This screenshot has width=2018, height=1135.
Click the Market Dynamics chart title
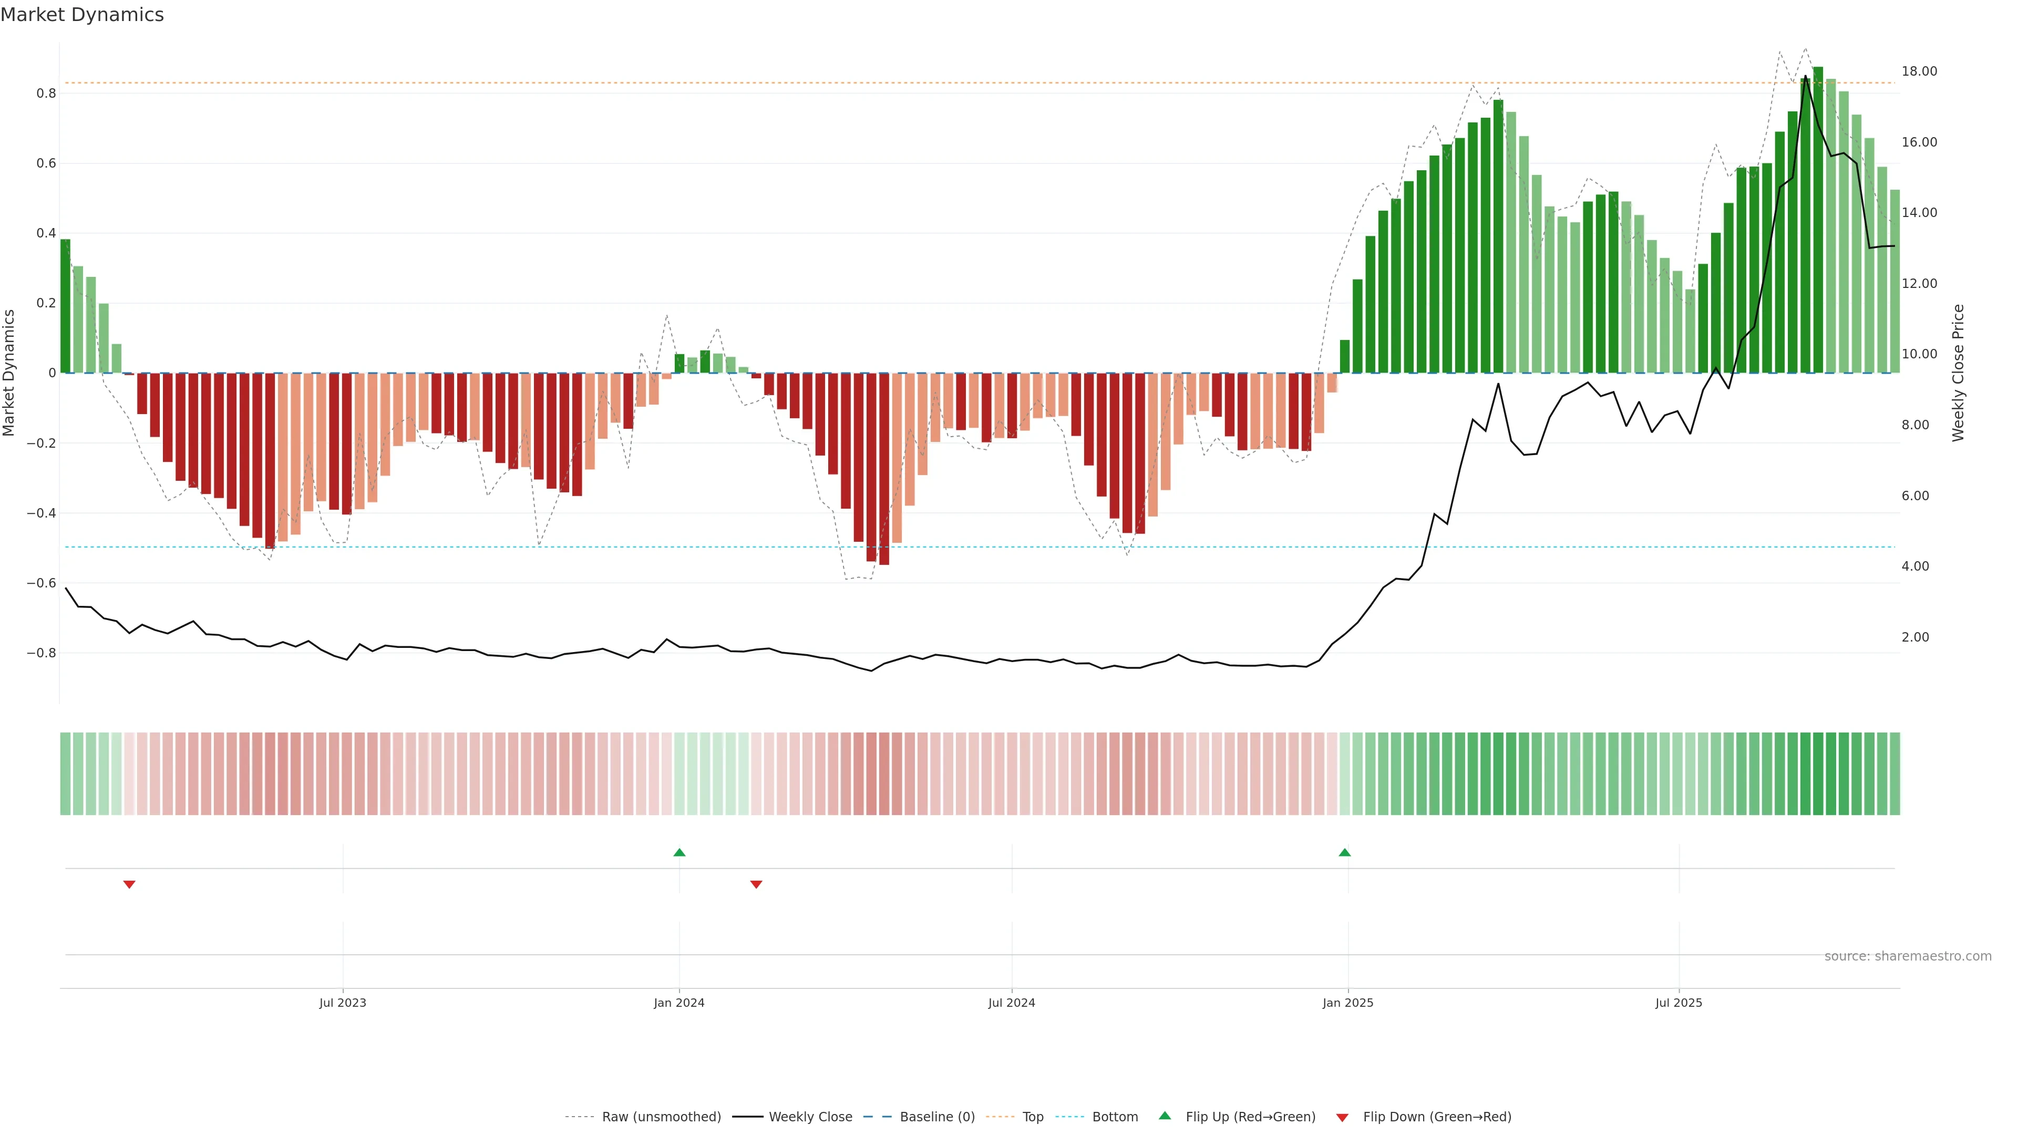coord(83,15)
